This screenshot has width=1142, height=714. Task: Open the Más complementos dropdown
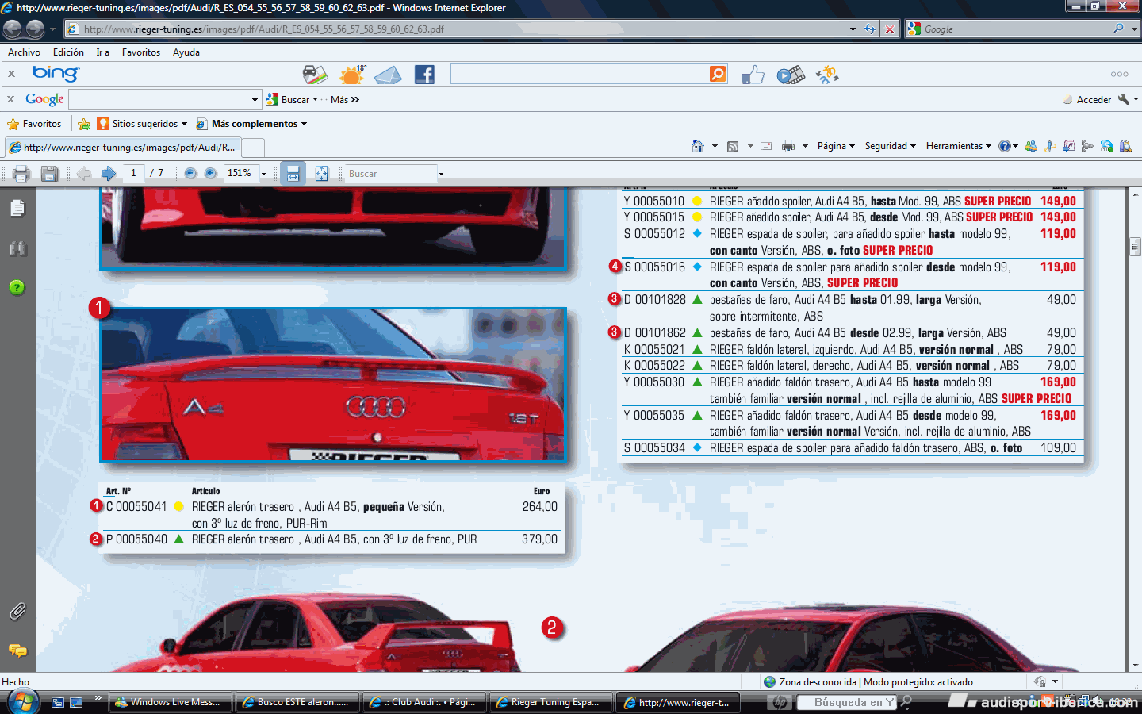click(x=251, y=124)
